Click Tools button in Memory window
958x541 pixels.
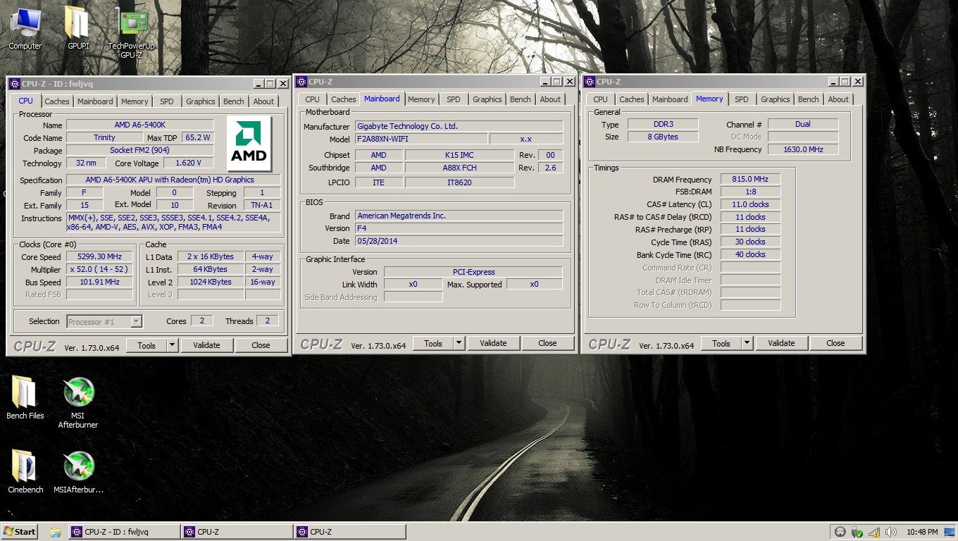click(x=721, y=343)
